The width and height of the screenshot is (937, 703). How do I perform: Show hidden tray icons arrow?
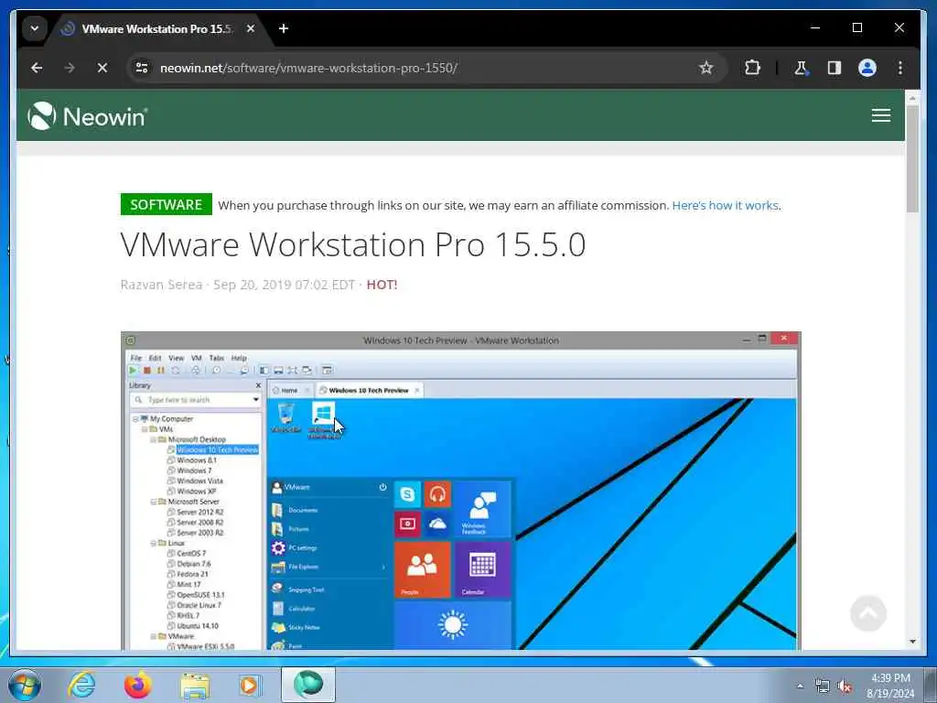click(x=800, y=687)
